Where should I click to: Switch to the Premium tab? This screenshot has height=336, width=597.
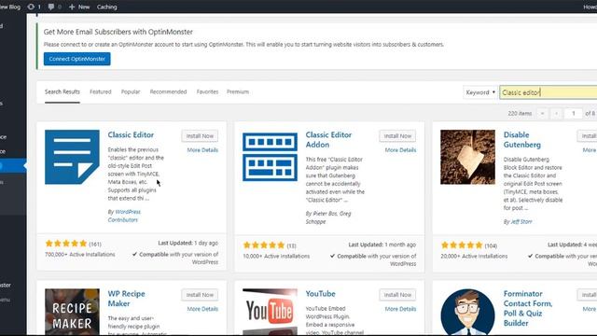[238, 91]
